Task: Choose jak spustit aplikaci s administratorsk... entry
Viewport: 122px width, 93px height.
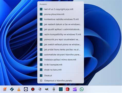Action: coord(60,29)
